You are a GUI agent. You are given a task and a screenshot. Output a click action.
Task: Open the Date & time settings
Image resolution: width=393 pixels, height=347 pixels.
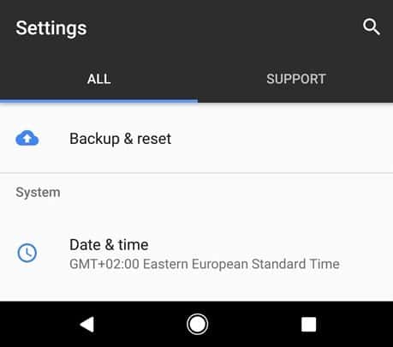[196, 254]
